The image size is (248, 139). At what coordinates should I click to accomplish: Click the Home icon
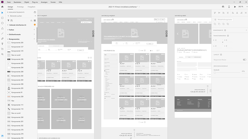click(2, 7)
